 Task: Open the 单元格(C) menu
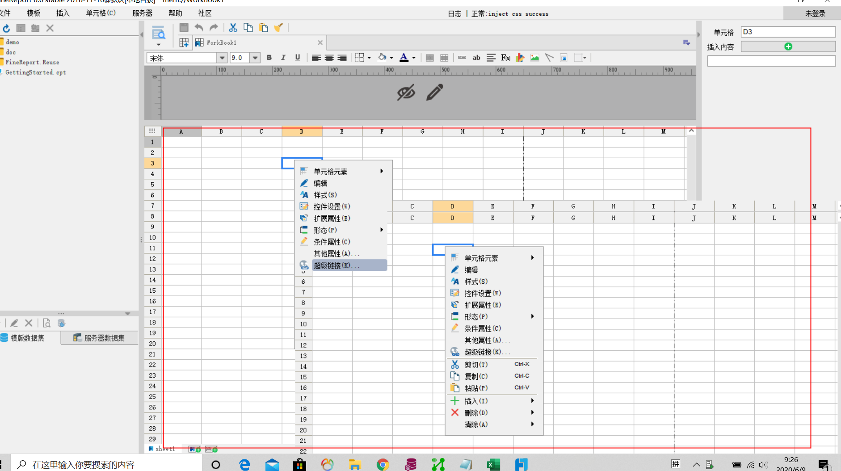[x=101, y=13]
